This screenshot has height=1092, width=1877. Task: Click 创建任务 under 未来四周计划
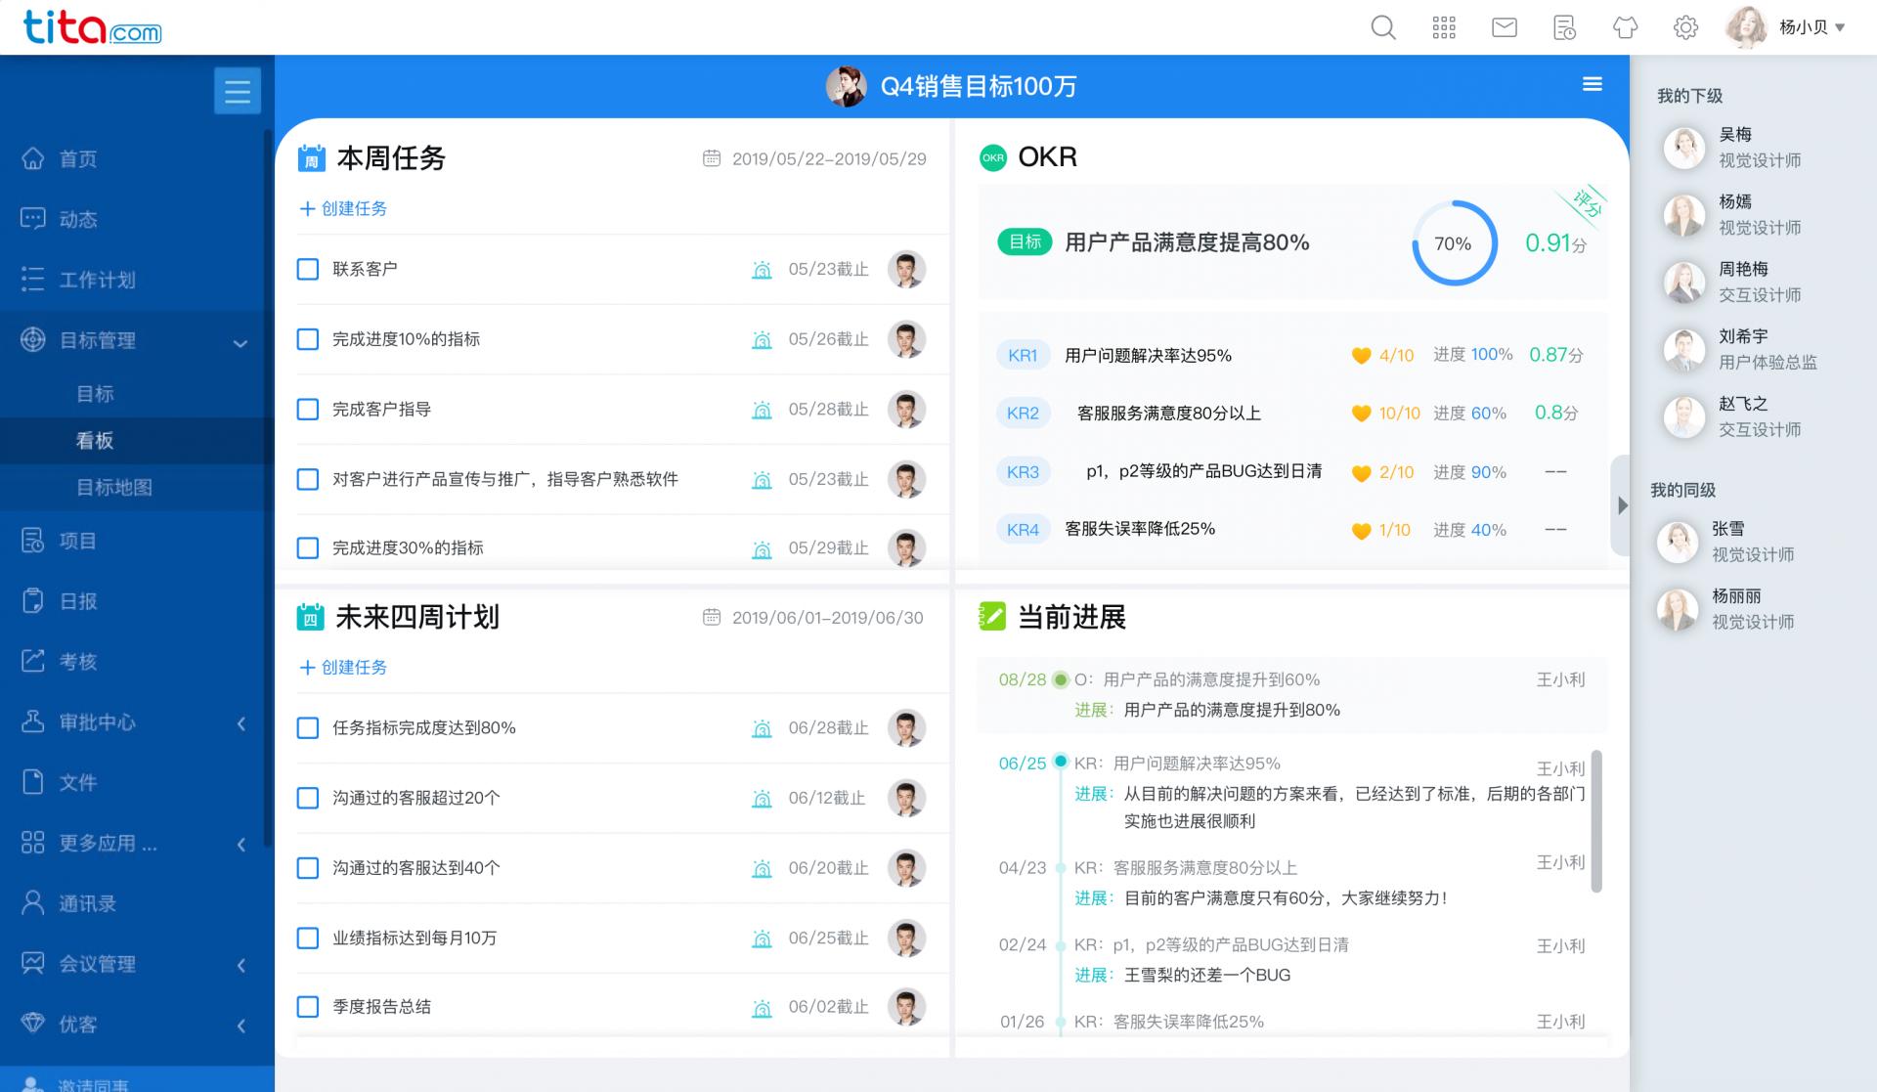point(343,667)
